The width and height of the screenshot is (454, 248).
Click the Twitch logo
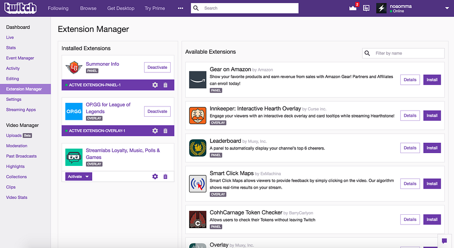20,8
